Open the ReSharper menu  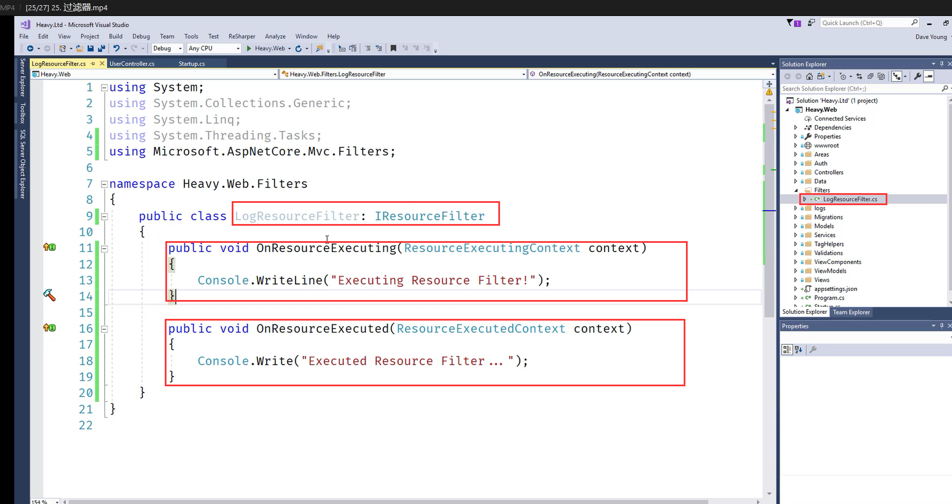(241, 37)
